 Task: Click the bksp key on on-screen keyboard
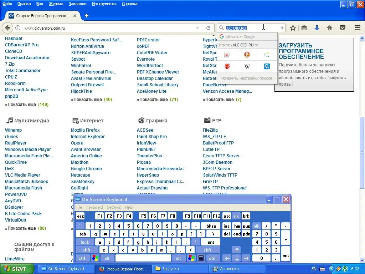(211, 226)
